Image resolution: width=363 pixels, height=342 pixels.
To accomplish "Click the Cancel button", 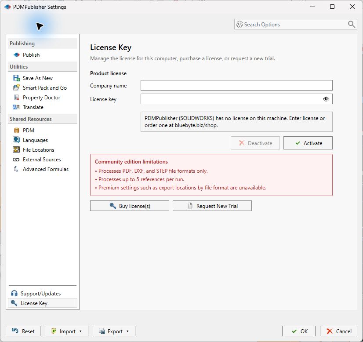I will click(x=338, y=331).
